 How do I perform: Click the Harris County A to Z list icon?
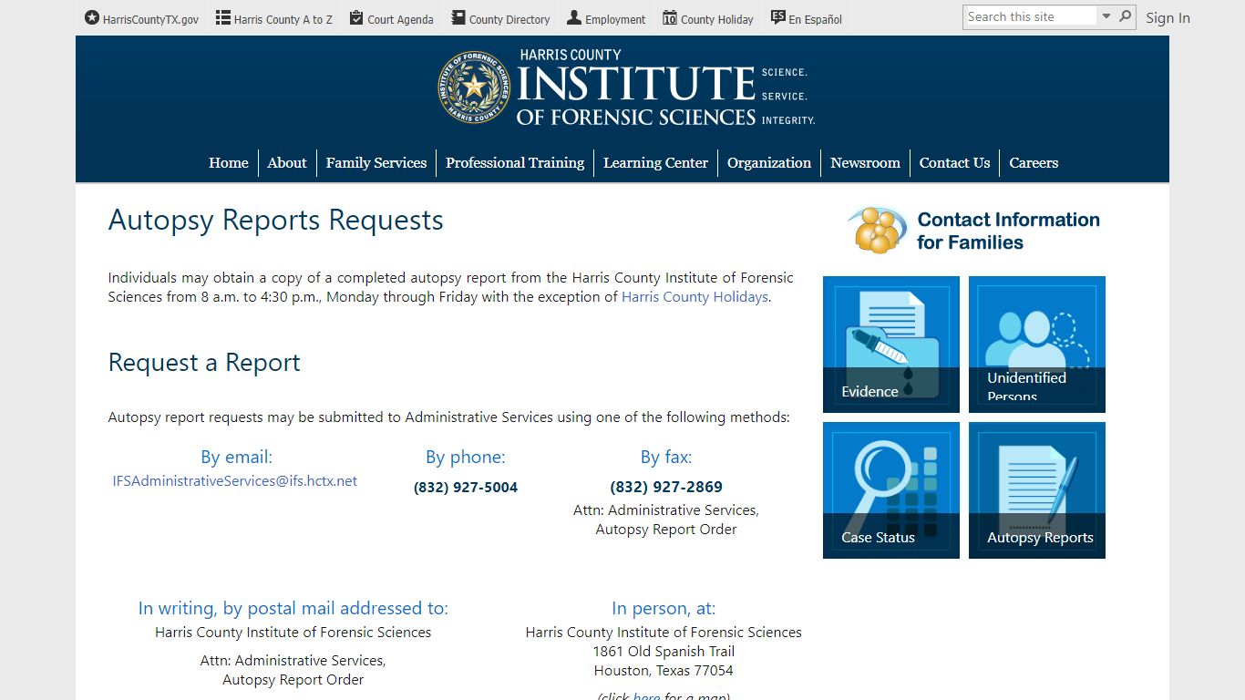(222, 17)
